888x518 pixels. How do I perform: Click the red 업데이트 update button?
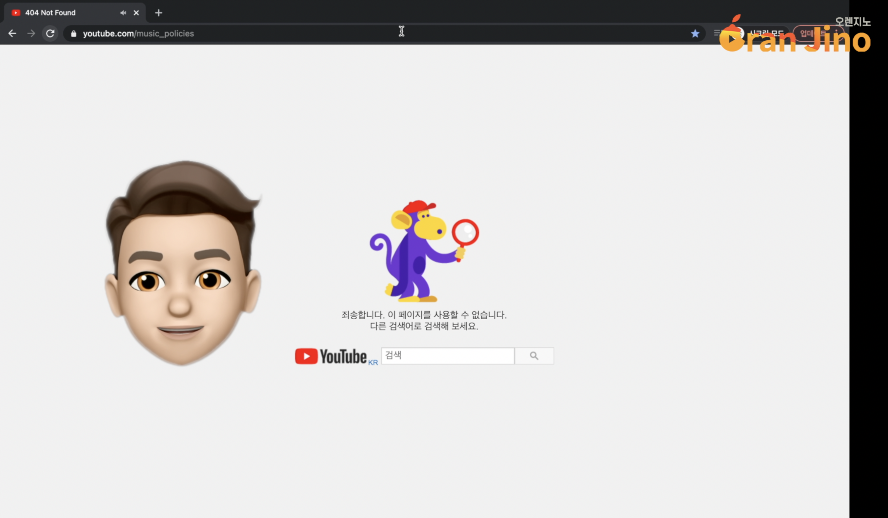pyautogui.click(x=811, y=33)
